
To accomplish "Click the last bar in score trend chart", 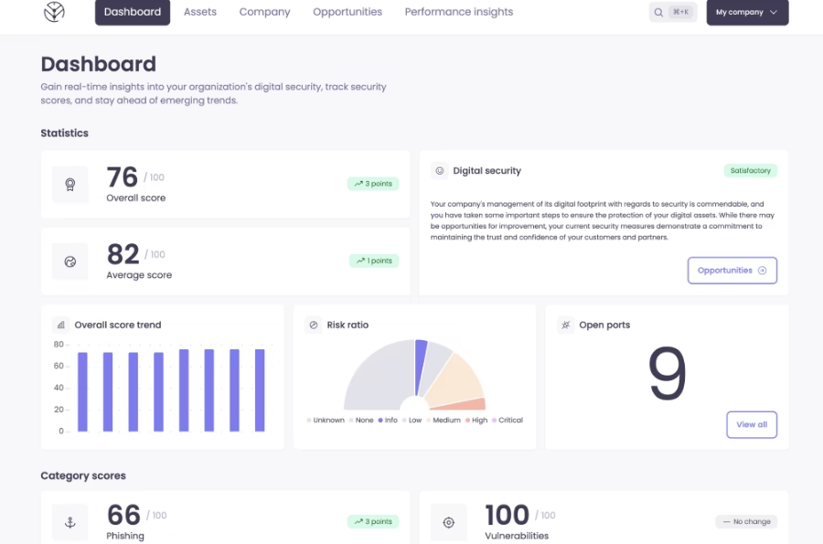I will (260, 390).
